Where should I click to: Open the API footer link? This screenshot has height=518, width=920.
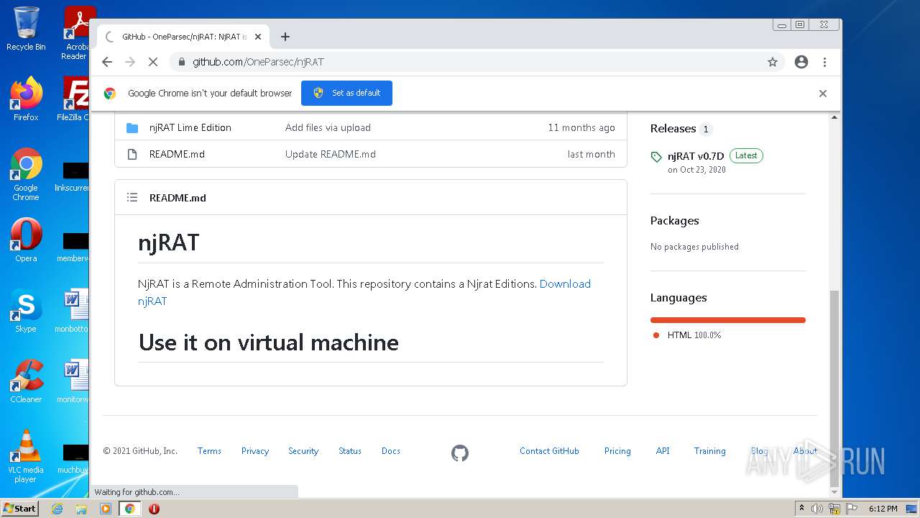(663, 451)
